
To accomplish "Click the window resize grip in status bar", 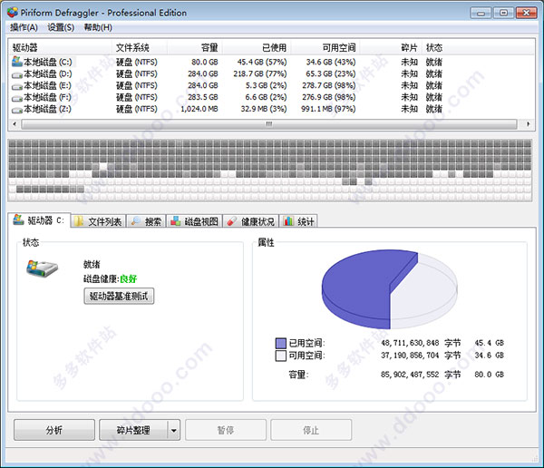I will (534, 459).
